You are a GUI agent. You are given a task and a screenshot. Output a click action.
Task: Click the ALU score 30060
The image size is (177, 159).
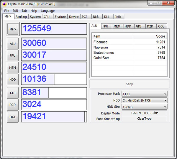(54, 43)
